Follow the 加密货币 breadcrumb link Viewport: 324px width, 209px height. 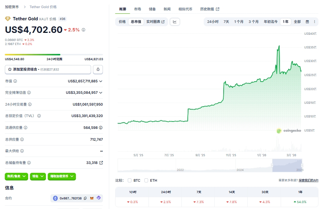tap(12, 7)
